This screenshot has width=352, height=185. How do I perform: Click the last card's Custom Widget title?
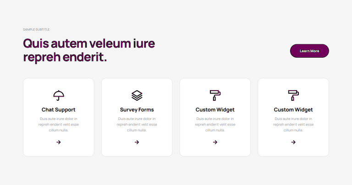click(293, 109)
